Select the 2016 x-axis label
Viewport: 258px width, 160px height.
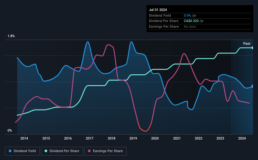coord(68,138)
